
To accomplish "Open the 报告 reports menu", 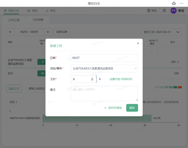I will pos(51,11).
